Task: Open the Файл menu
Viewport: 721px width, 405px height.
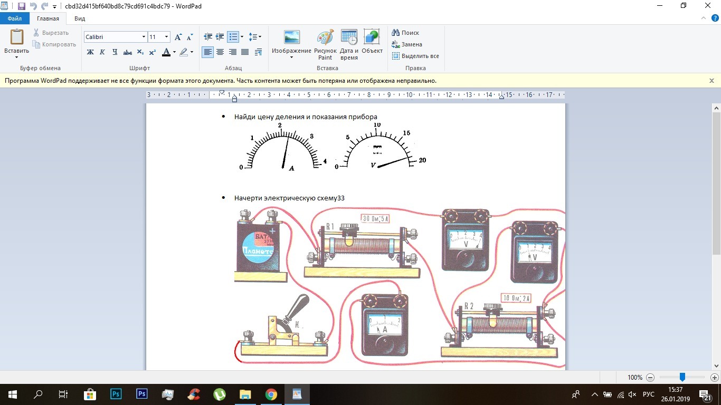Action: [x=15, y=18]
